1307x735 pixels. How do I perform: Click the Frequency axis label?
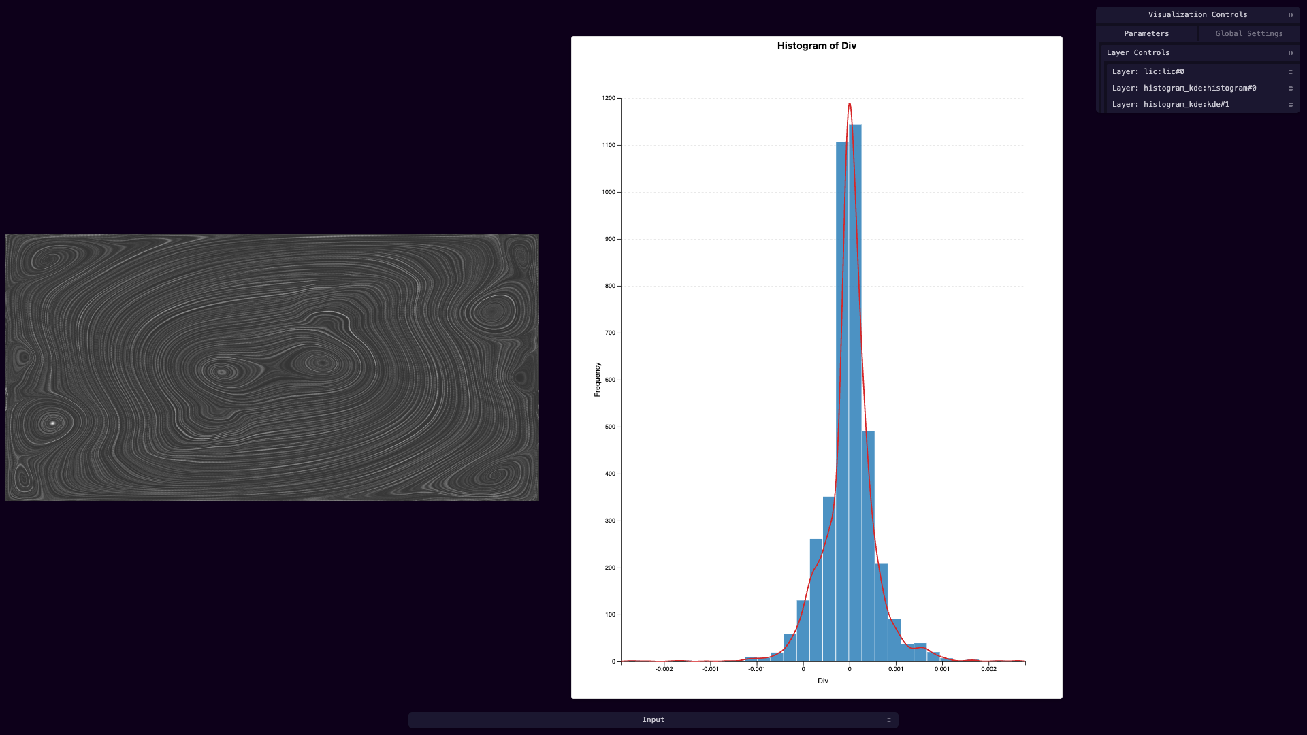coord(597,380)
